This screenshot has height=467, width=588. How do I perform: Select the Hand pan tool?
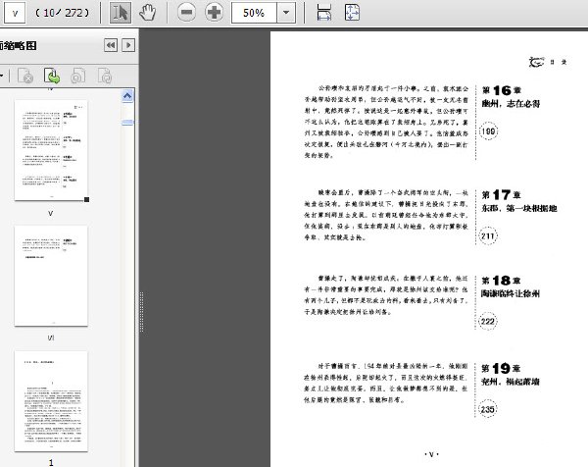point(147,13)
